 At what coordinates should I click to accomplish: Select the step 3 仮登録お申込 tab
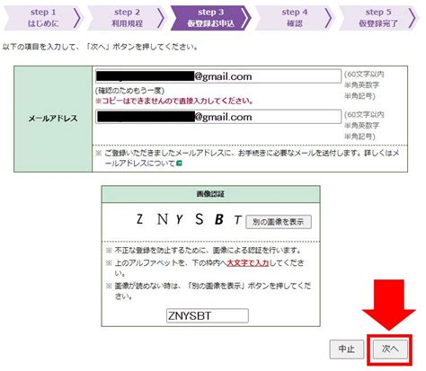(210, 18)
